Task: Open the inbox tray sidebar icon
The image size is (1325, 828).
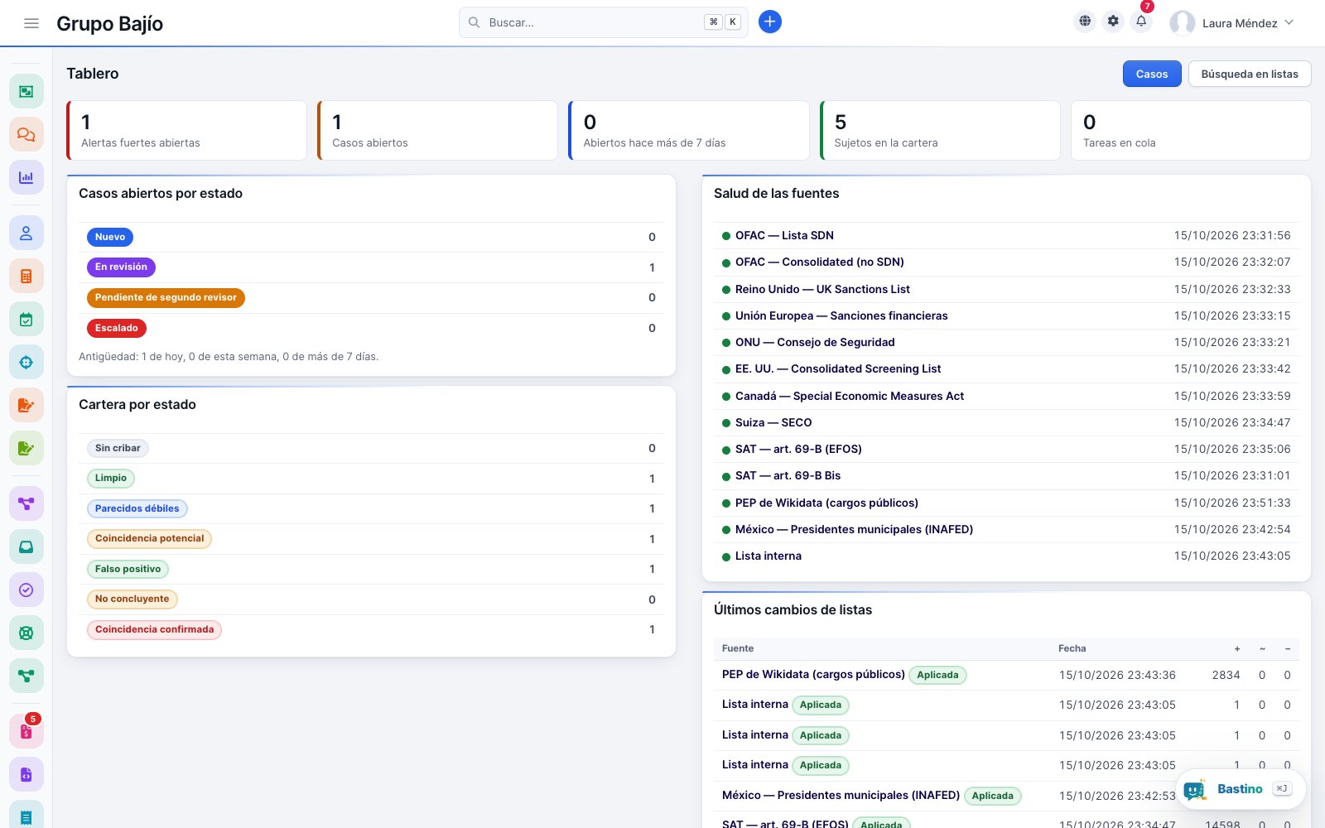Action: coord(26,546)
